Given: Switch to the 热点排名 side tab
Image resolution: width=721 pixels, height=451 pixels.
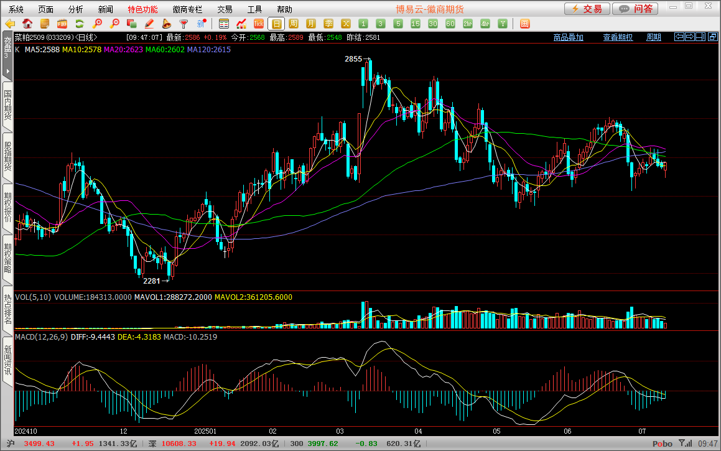Looking at the screenshot, I should (7, 310).
